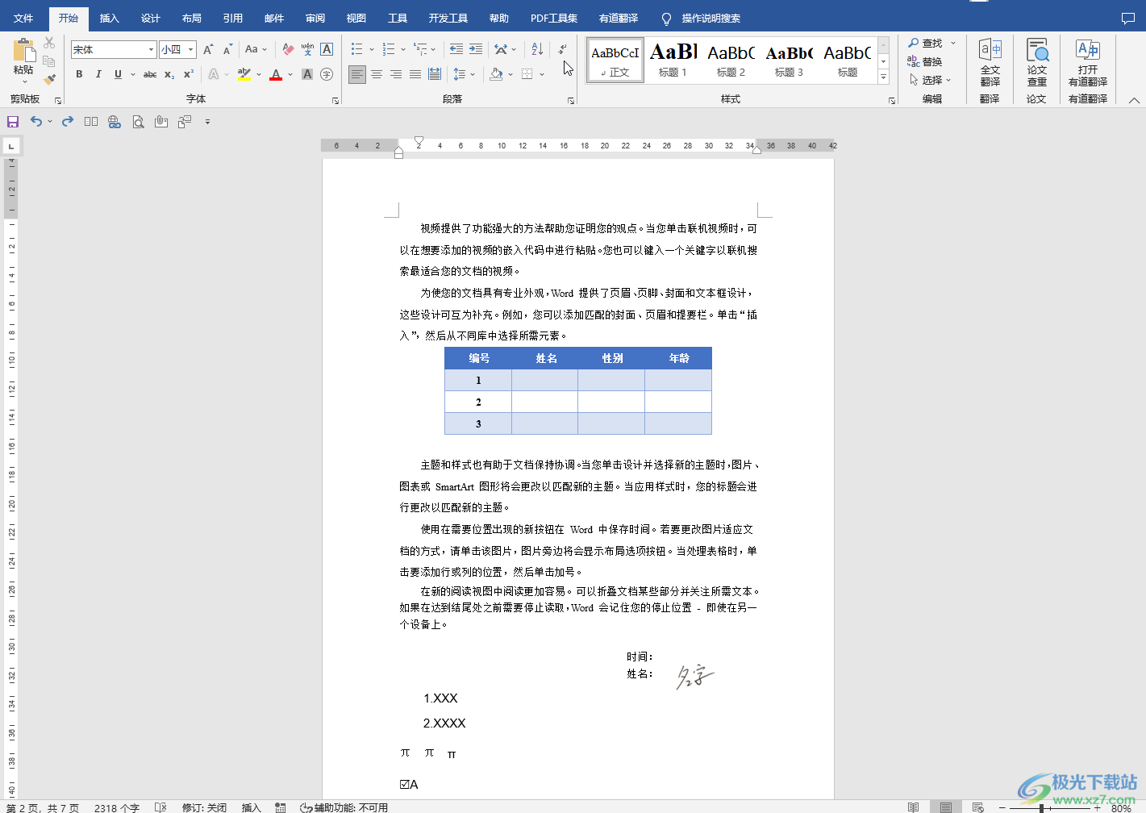Click the Replace (替换) button

[926, 61]
